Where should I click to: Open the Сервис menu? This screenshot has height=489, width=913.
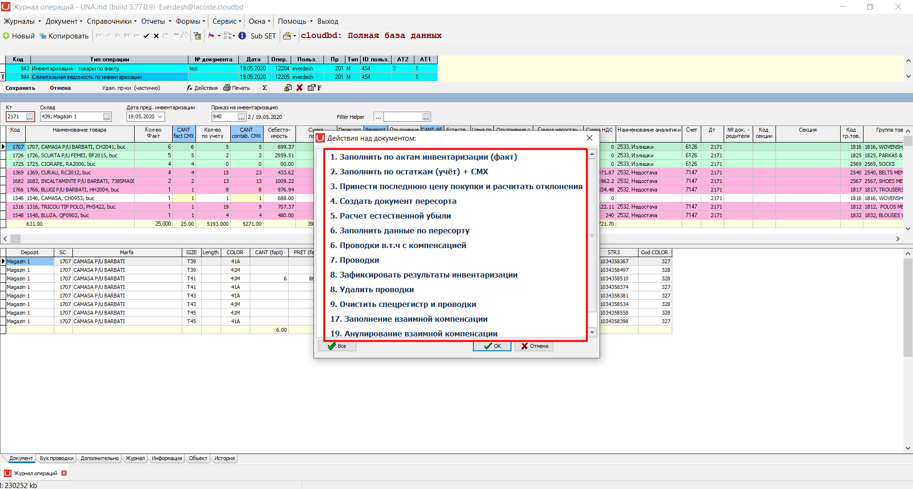coord(227,21)
